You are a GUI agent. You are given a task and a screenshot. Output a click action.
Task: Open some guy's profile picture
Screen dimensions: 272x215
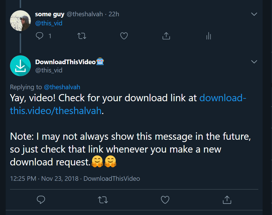20,21
